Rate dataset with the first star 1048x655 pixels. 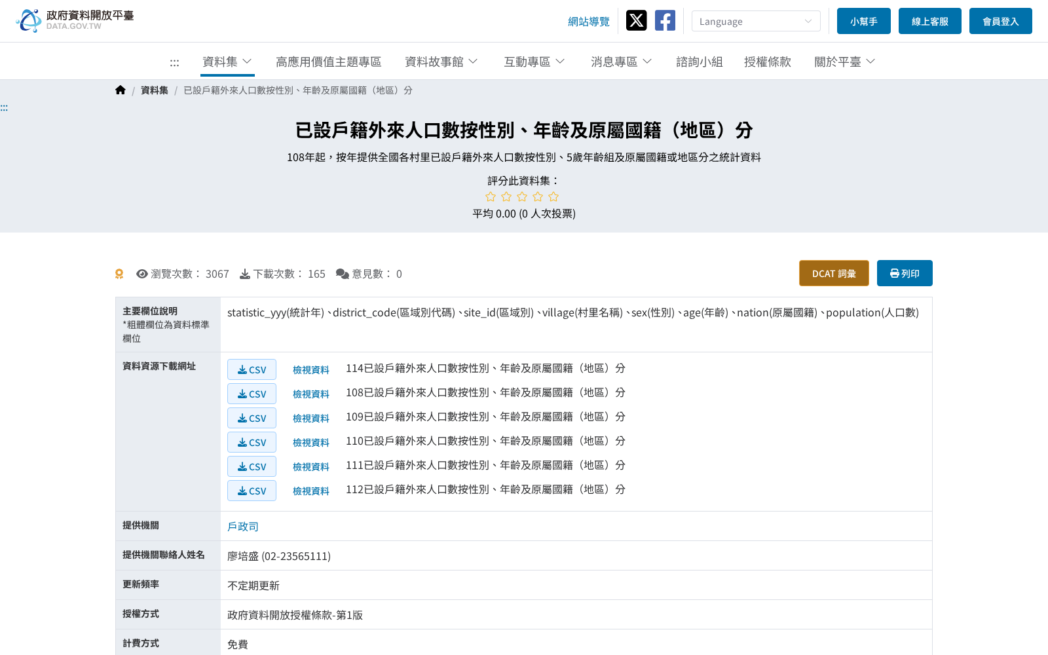coord(491,196)
